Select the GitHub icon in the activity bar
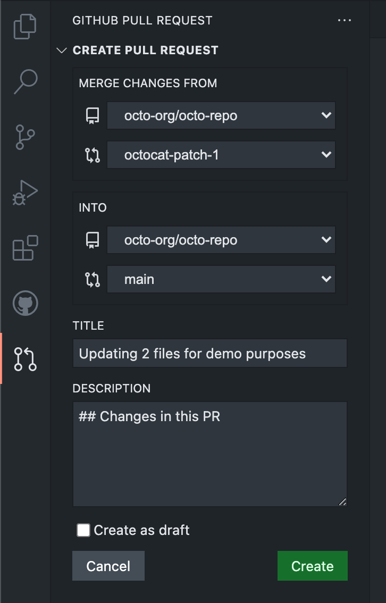The width and height of the screenshot is (386, 603). [x=25, y=304]
